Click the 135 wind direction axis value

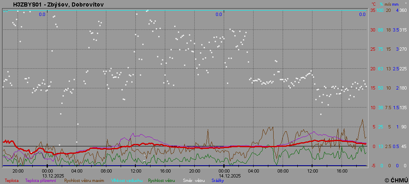pyautogui.click(x=403, y=108)
